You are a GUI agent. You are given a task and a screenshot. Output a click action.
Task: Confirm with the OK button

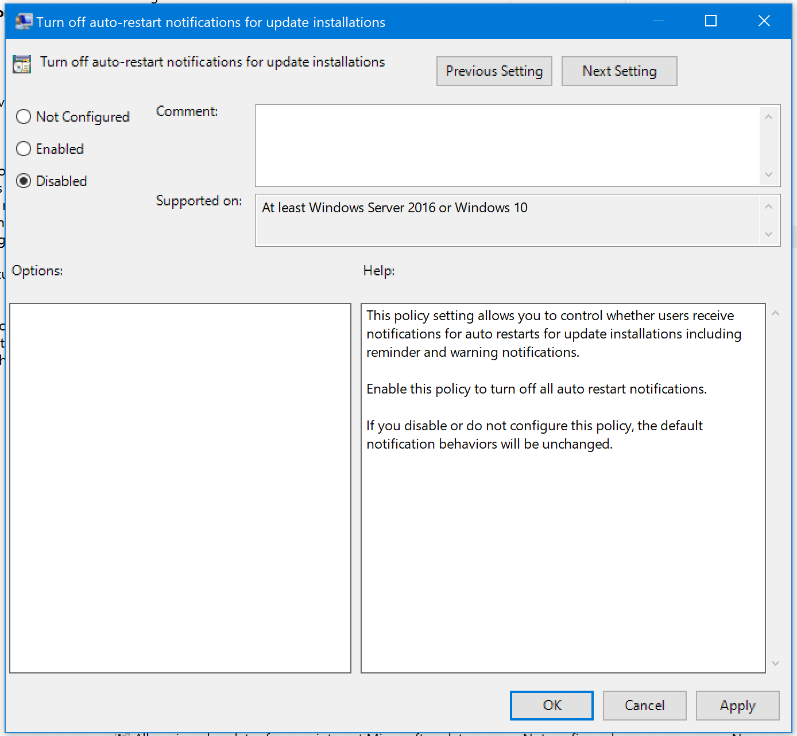[551, 706]
